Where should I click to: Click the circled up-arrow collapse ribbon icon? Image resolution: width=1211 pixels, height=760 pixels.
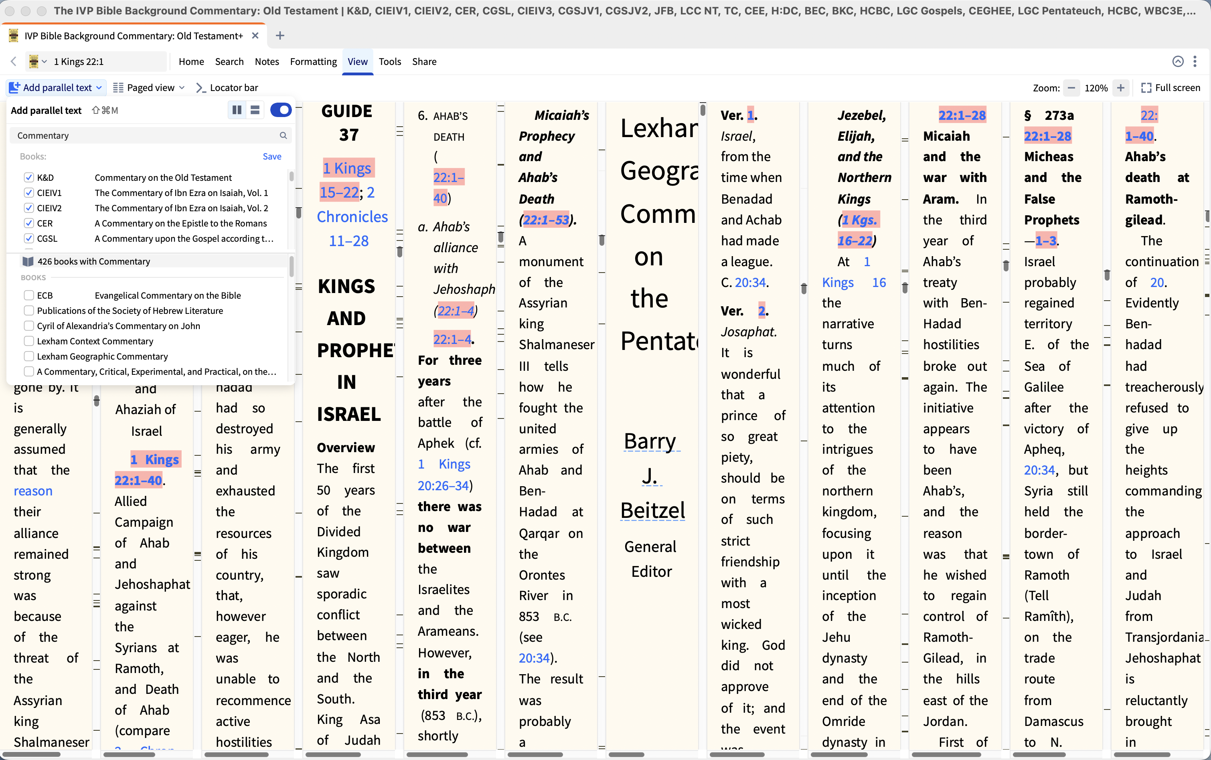point(1178,61)
